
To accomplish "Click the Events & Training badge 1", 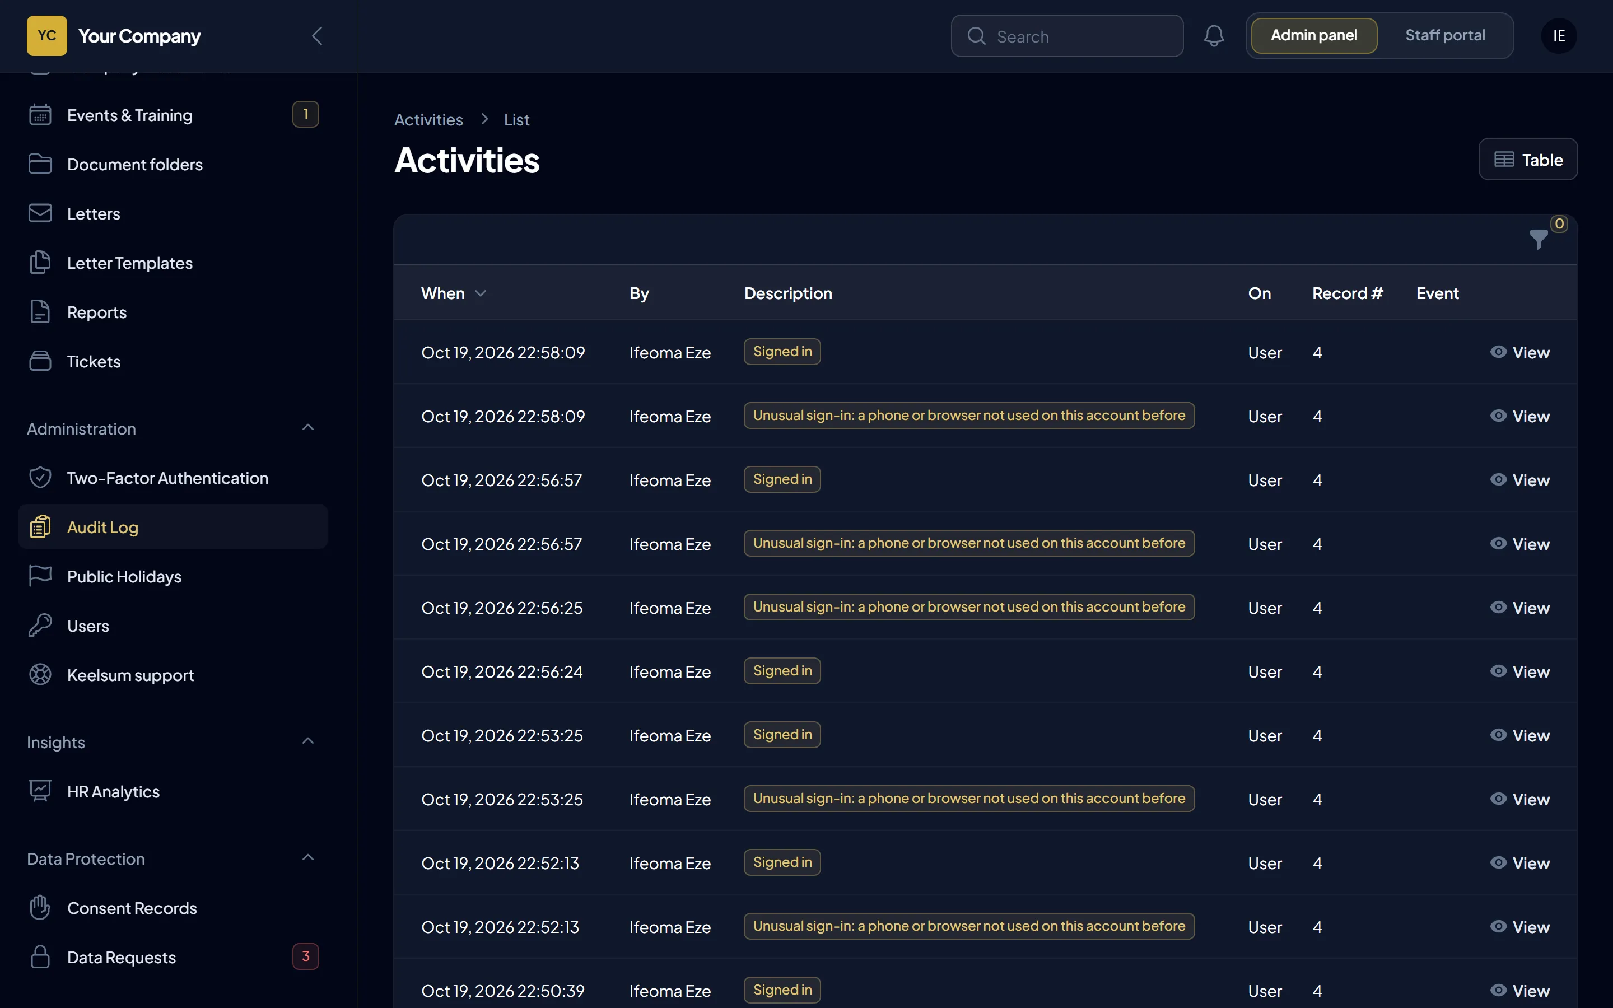I will [305, 114].
